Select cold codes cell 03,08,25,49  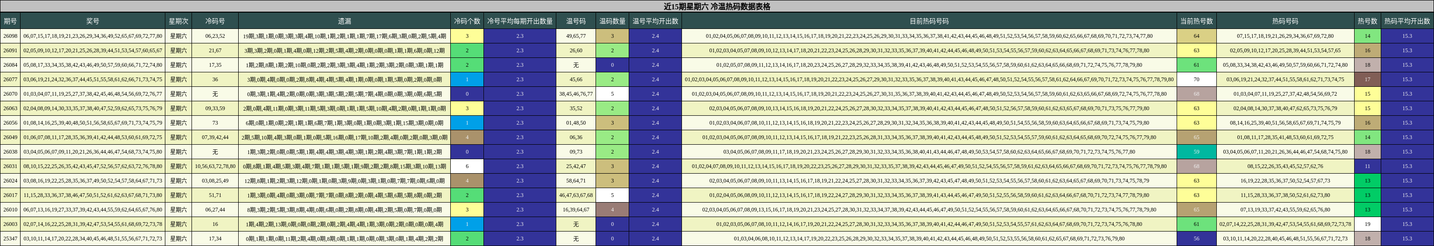tap(215, 181)
